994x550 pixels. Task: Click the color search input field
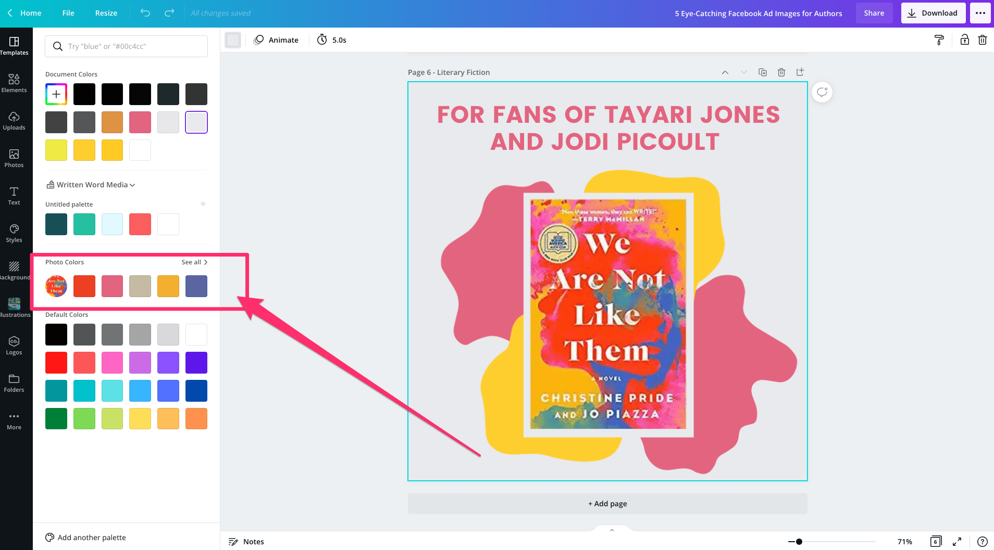(x=126, y=46)
